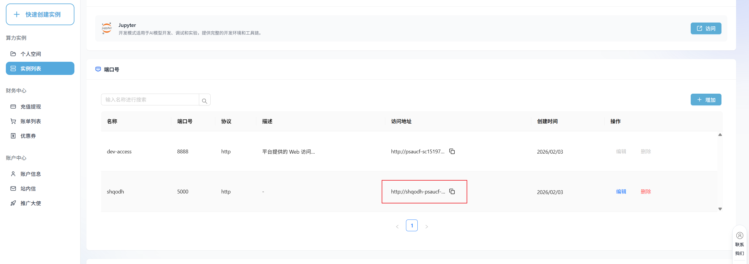Screen dimensions: 749x264
Task: Focus the port name search field
Action: [x=150, y=100]
